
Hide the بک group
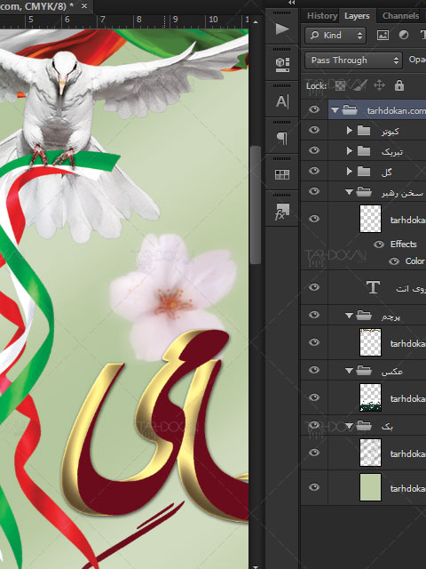click(314, 425)
